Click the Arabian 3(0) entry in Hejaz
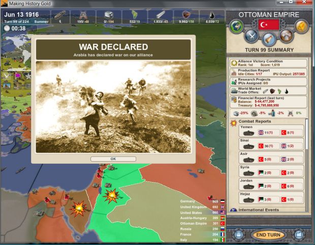 coord(268,200)
